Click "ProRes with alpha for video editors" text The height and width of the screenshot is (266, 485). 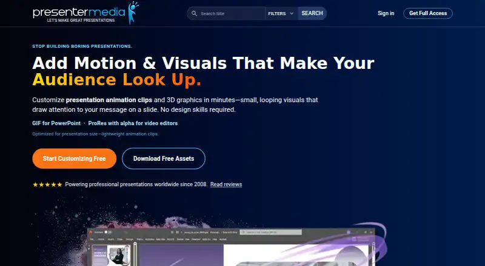pyautogui.click(x=133, y=123)
